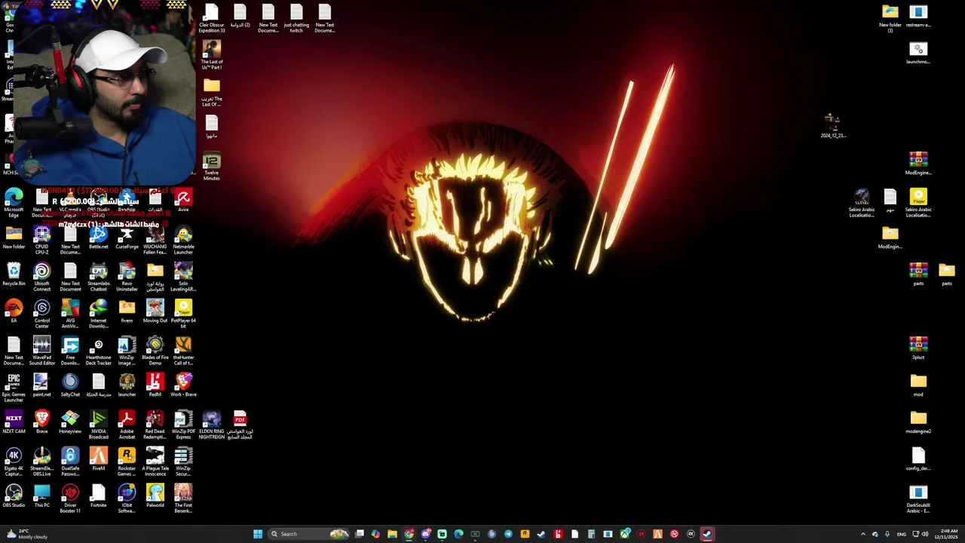The width and height of the screenshot is (965, 543).
Task: Select the 'just chatting twitch' text file
Action: coord(296,19)
